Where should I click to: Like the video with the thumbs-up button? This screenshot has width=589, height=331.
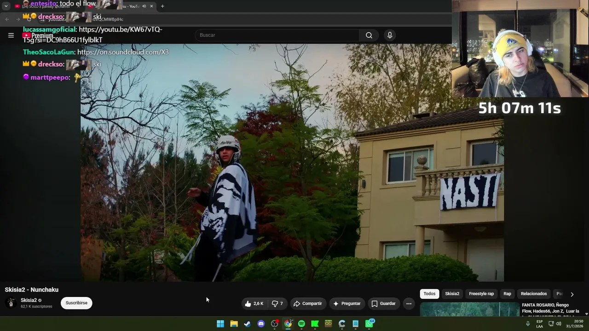coord(254,303)
